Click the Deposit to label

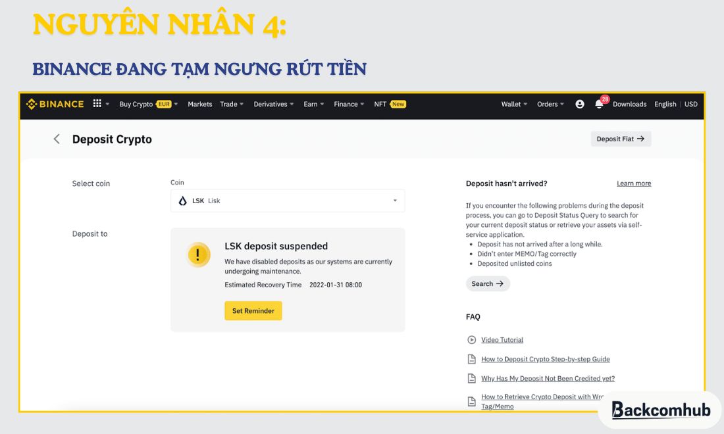coord(90,234)
